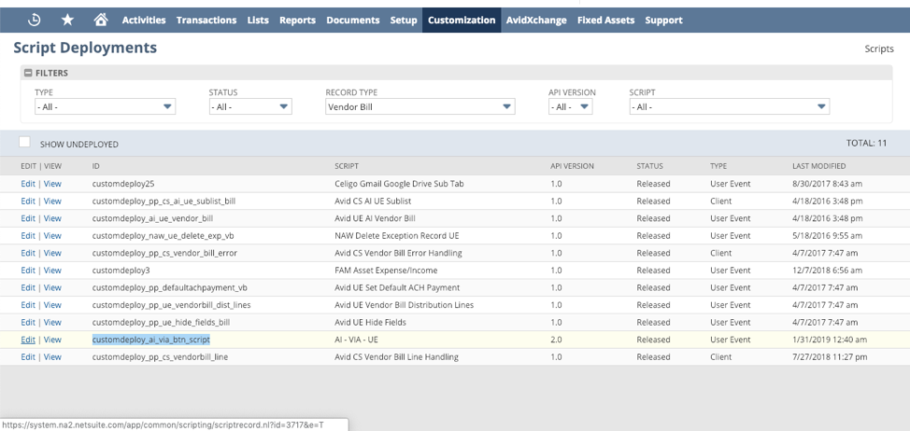Edit customdeploy_pp_cs_vendor_bill_error deployment
The height and width of the screenshot is (431, 910).
(x=28, y=253)
